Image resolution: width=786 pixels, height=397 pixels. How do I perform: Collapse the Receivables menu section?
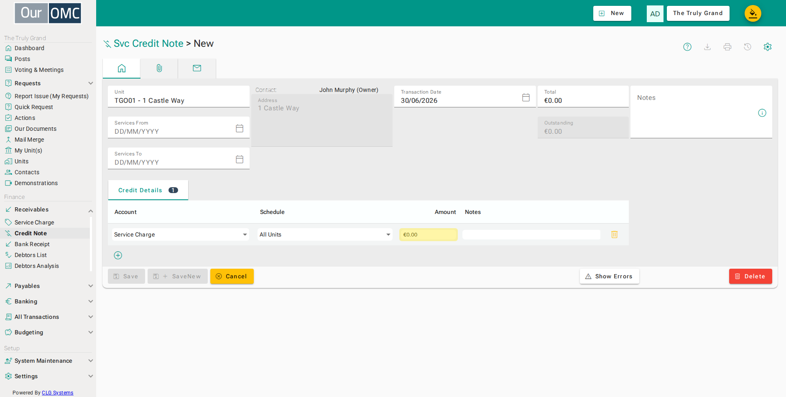48,209
